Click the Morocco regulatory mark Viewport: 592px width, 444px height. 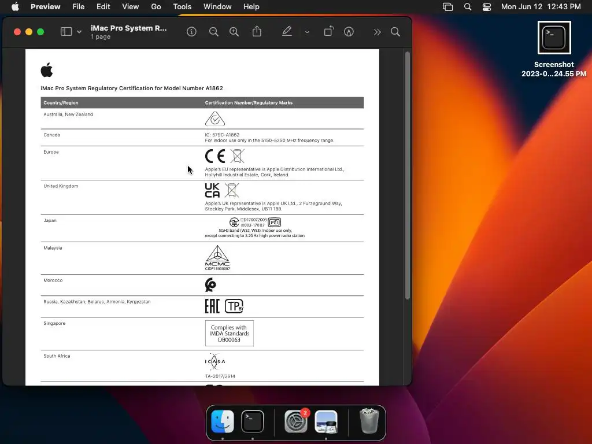tap(210, 284)
